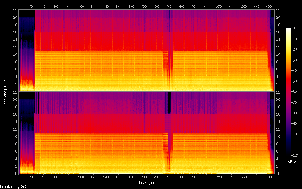
Task: Select the -120 bottom of the dBFS scale
Action: click(x=289, y=154)
